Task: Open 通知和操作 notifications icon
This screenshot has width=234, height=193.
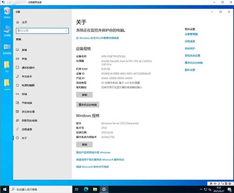Action: (17, 67)
